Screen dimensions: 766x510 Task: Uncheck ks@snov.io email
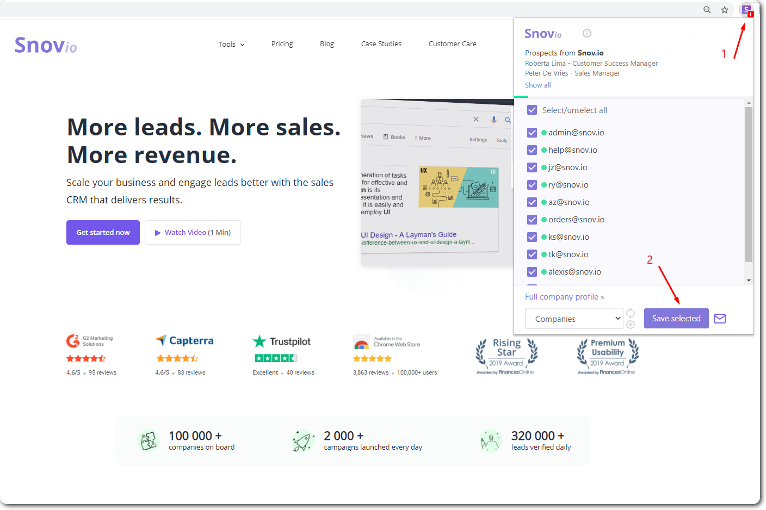coord(532,237)
